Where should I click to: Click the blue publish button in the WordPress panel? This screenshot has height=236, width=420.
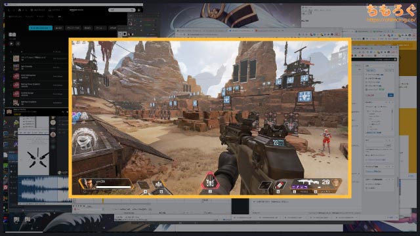[390, 95]
